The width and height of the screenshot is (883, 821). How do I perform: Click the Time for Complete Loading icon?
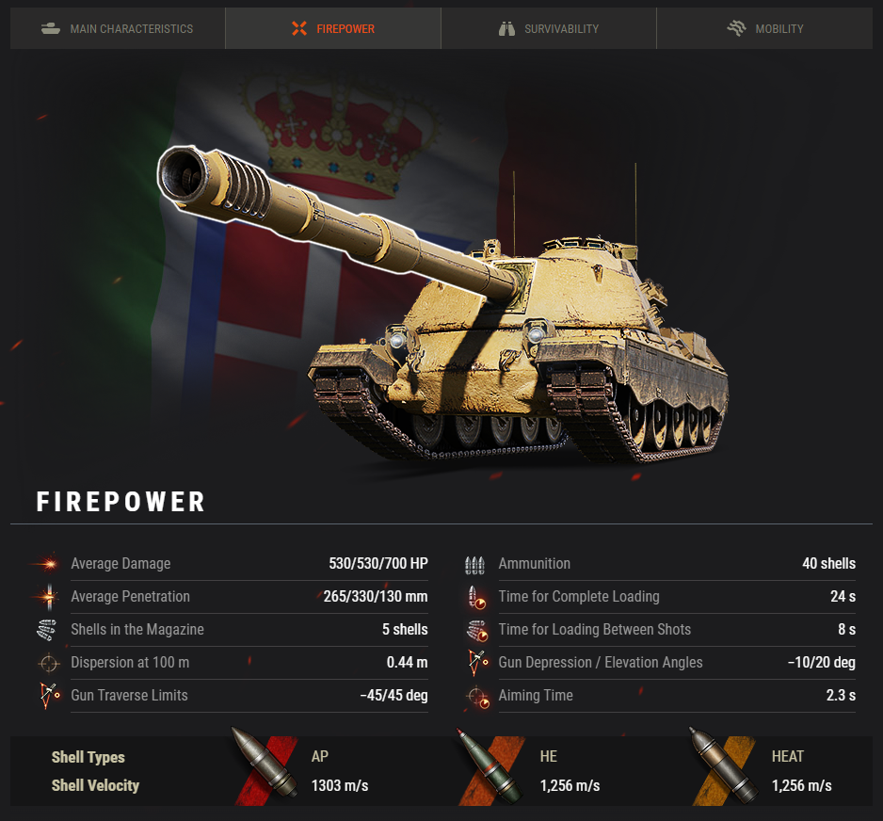476,598
